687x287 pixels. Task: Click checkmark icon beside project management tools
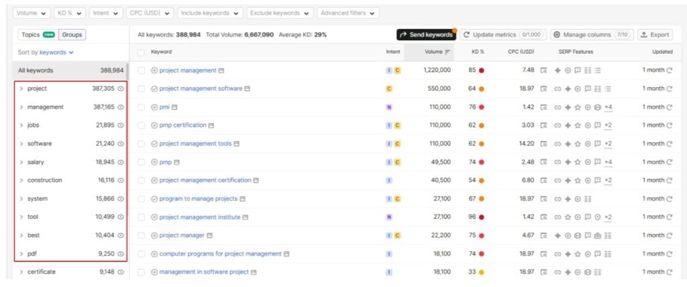[154, 143]
